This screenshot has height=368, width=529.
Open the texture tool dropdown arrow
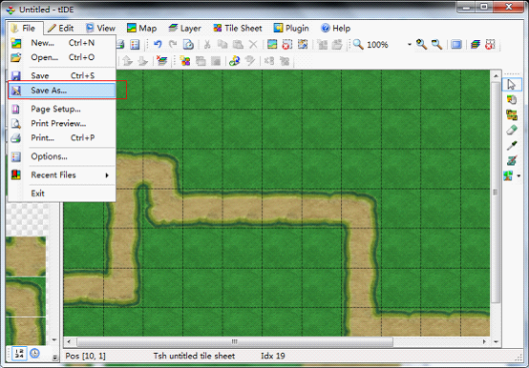[518, 175]
